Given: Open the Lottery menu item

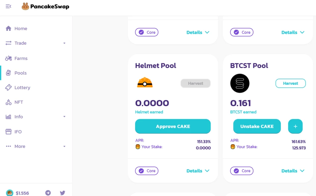Looking at the screenshot, I should pyautogui.click(x=22, y=88).
